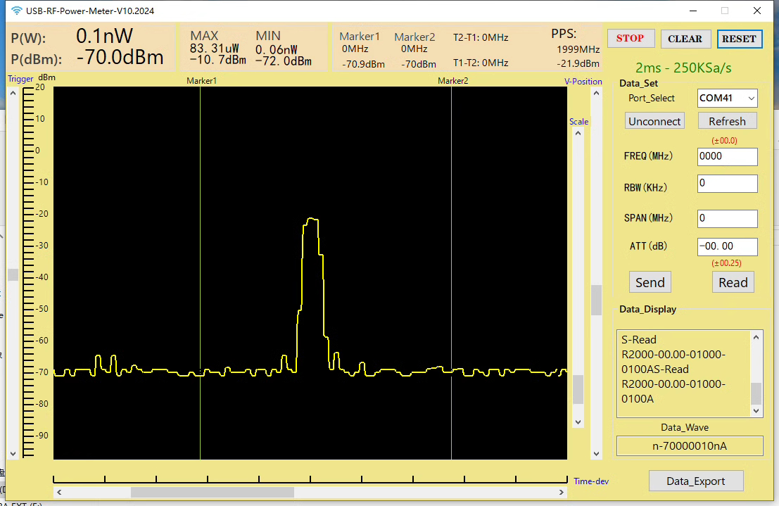
Task: Click the time axis right scroll arrow
Action: tap(562, 492)
